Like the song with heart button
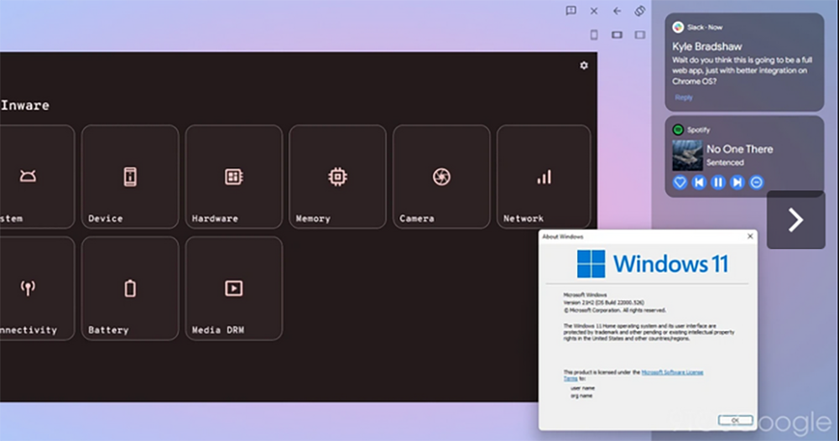Screen dimensions: 839x441 [x=680, y=182]
